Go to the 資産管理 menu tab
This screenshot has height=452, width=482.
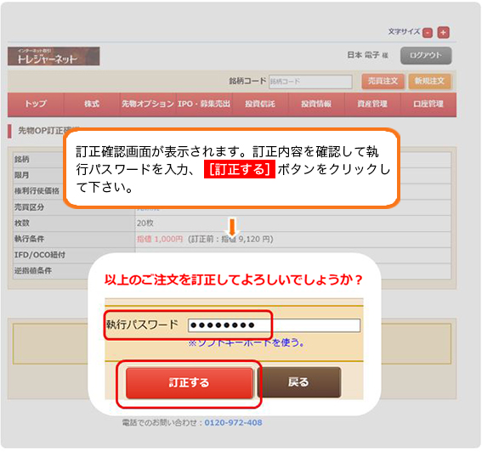tap(372, 105)
